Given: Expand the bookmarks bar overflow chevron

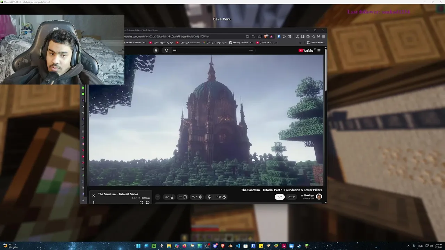Looking at the screenshot, I should (x=300, y=43).
